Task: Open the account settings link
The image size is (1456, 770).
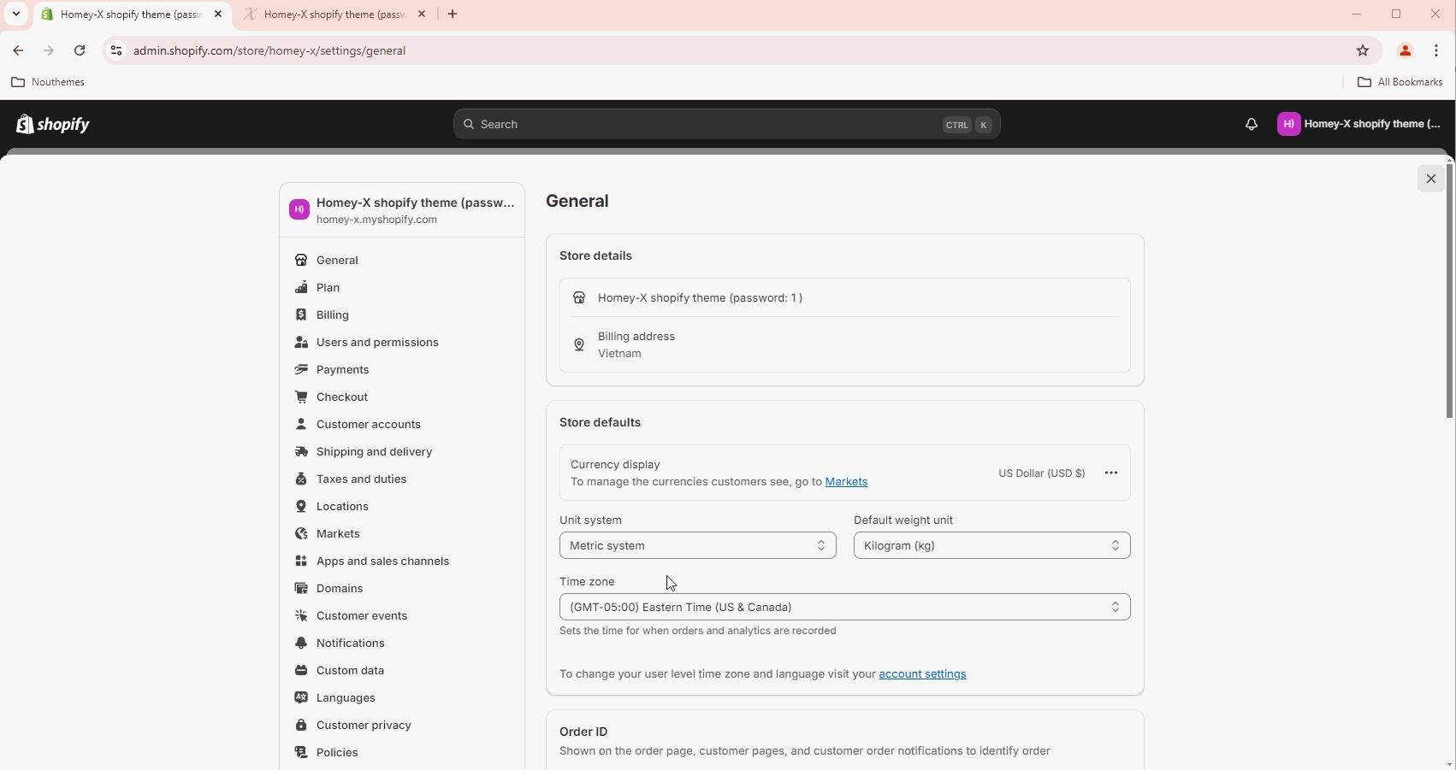Action: (x=922, y=674)
